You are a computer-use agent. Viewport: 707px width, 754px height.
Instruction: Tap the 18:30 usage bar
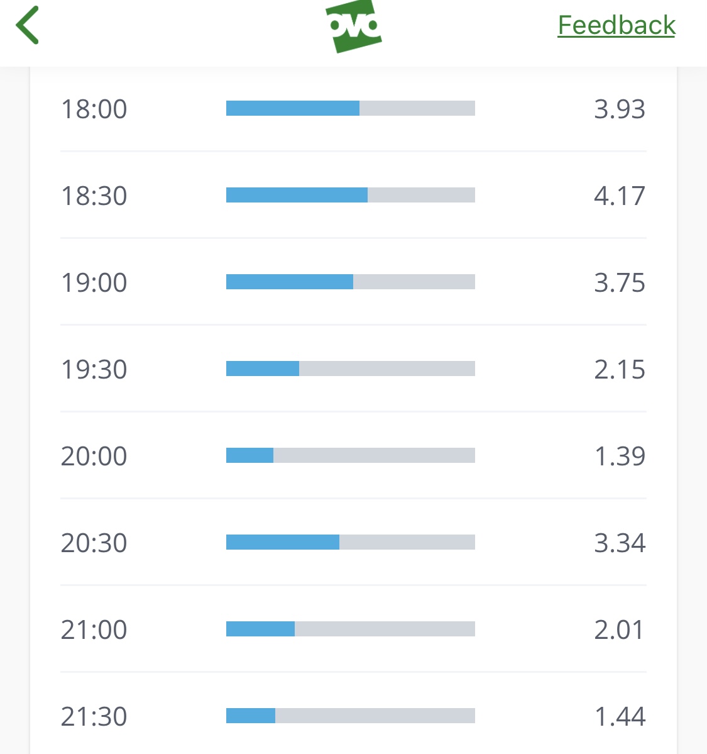coord(351,195)
